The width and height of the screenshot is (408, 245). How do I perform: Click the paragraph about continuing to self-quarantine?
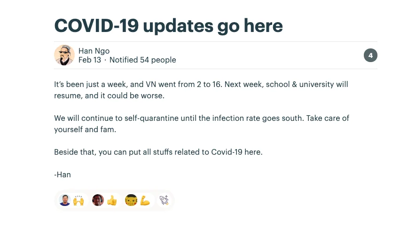point(202,124)
